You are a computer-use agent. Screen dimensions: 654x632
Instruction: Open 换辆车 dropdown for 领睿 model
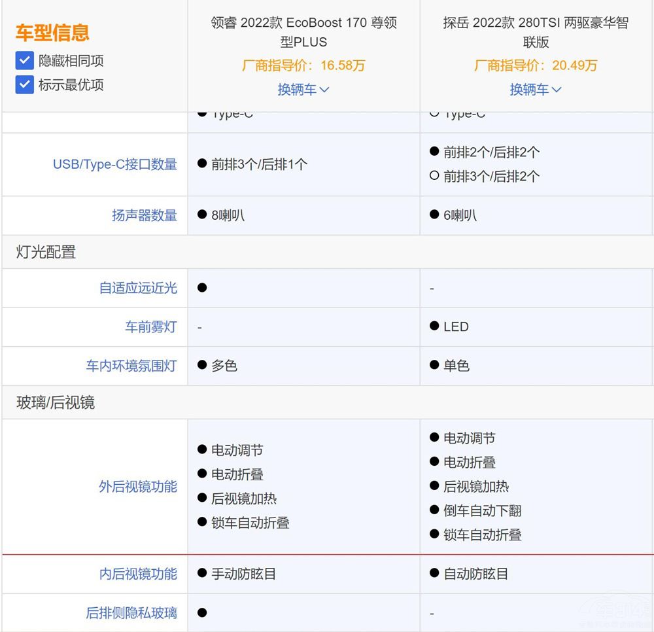click(x=303, y=90)
